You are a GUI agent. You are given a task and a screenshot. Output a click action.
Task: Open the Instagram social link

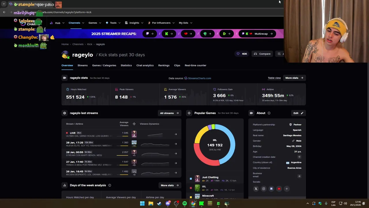(263, 189)
